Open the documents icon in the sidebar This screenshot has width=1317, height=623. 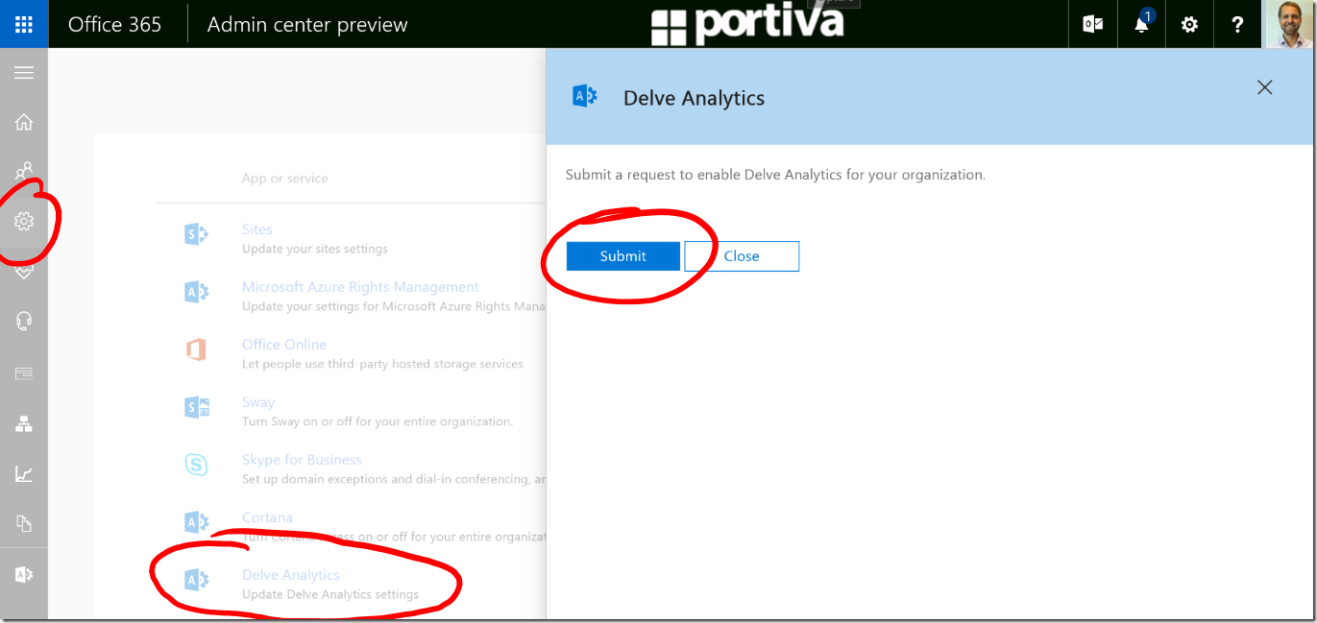[x=24, y=523]
